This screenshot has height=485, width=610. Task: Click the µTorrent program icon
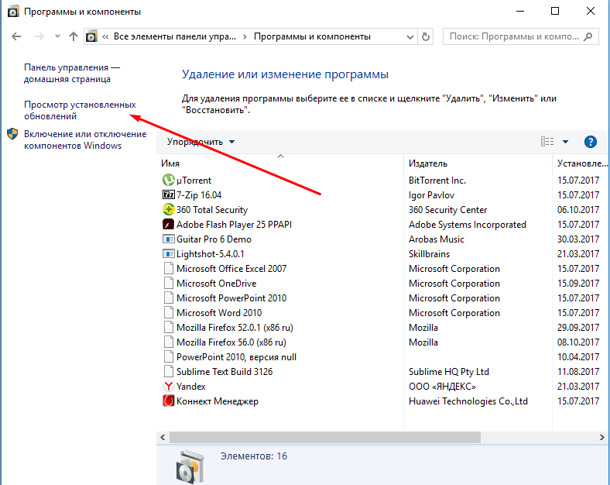pos(169,181)
